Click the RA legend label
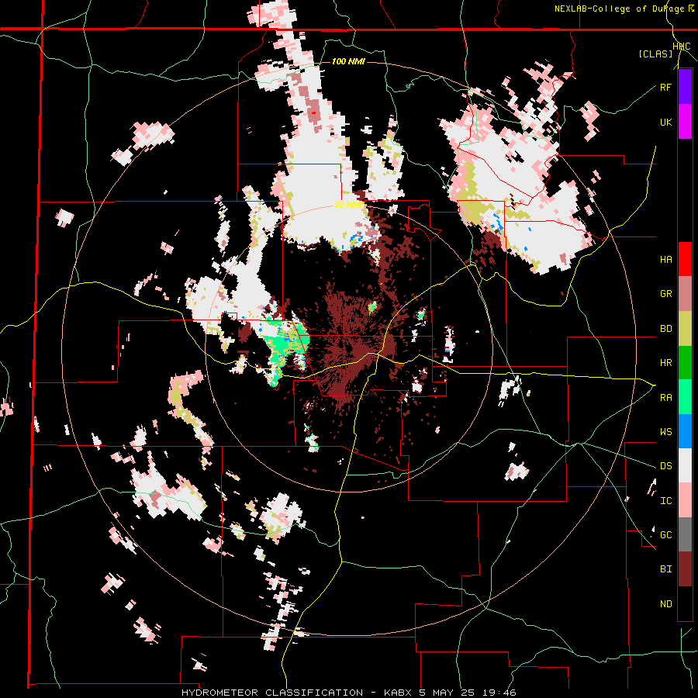698x698 pixels. coord(665,397)
